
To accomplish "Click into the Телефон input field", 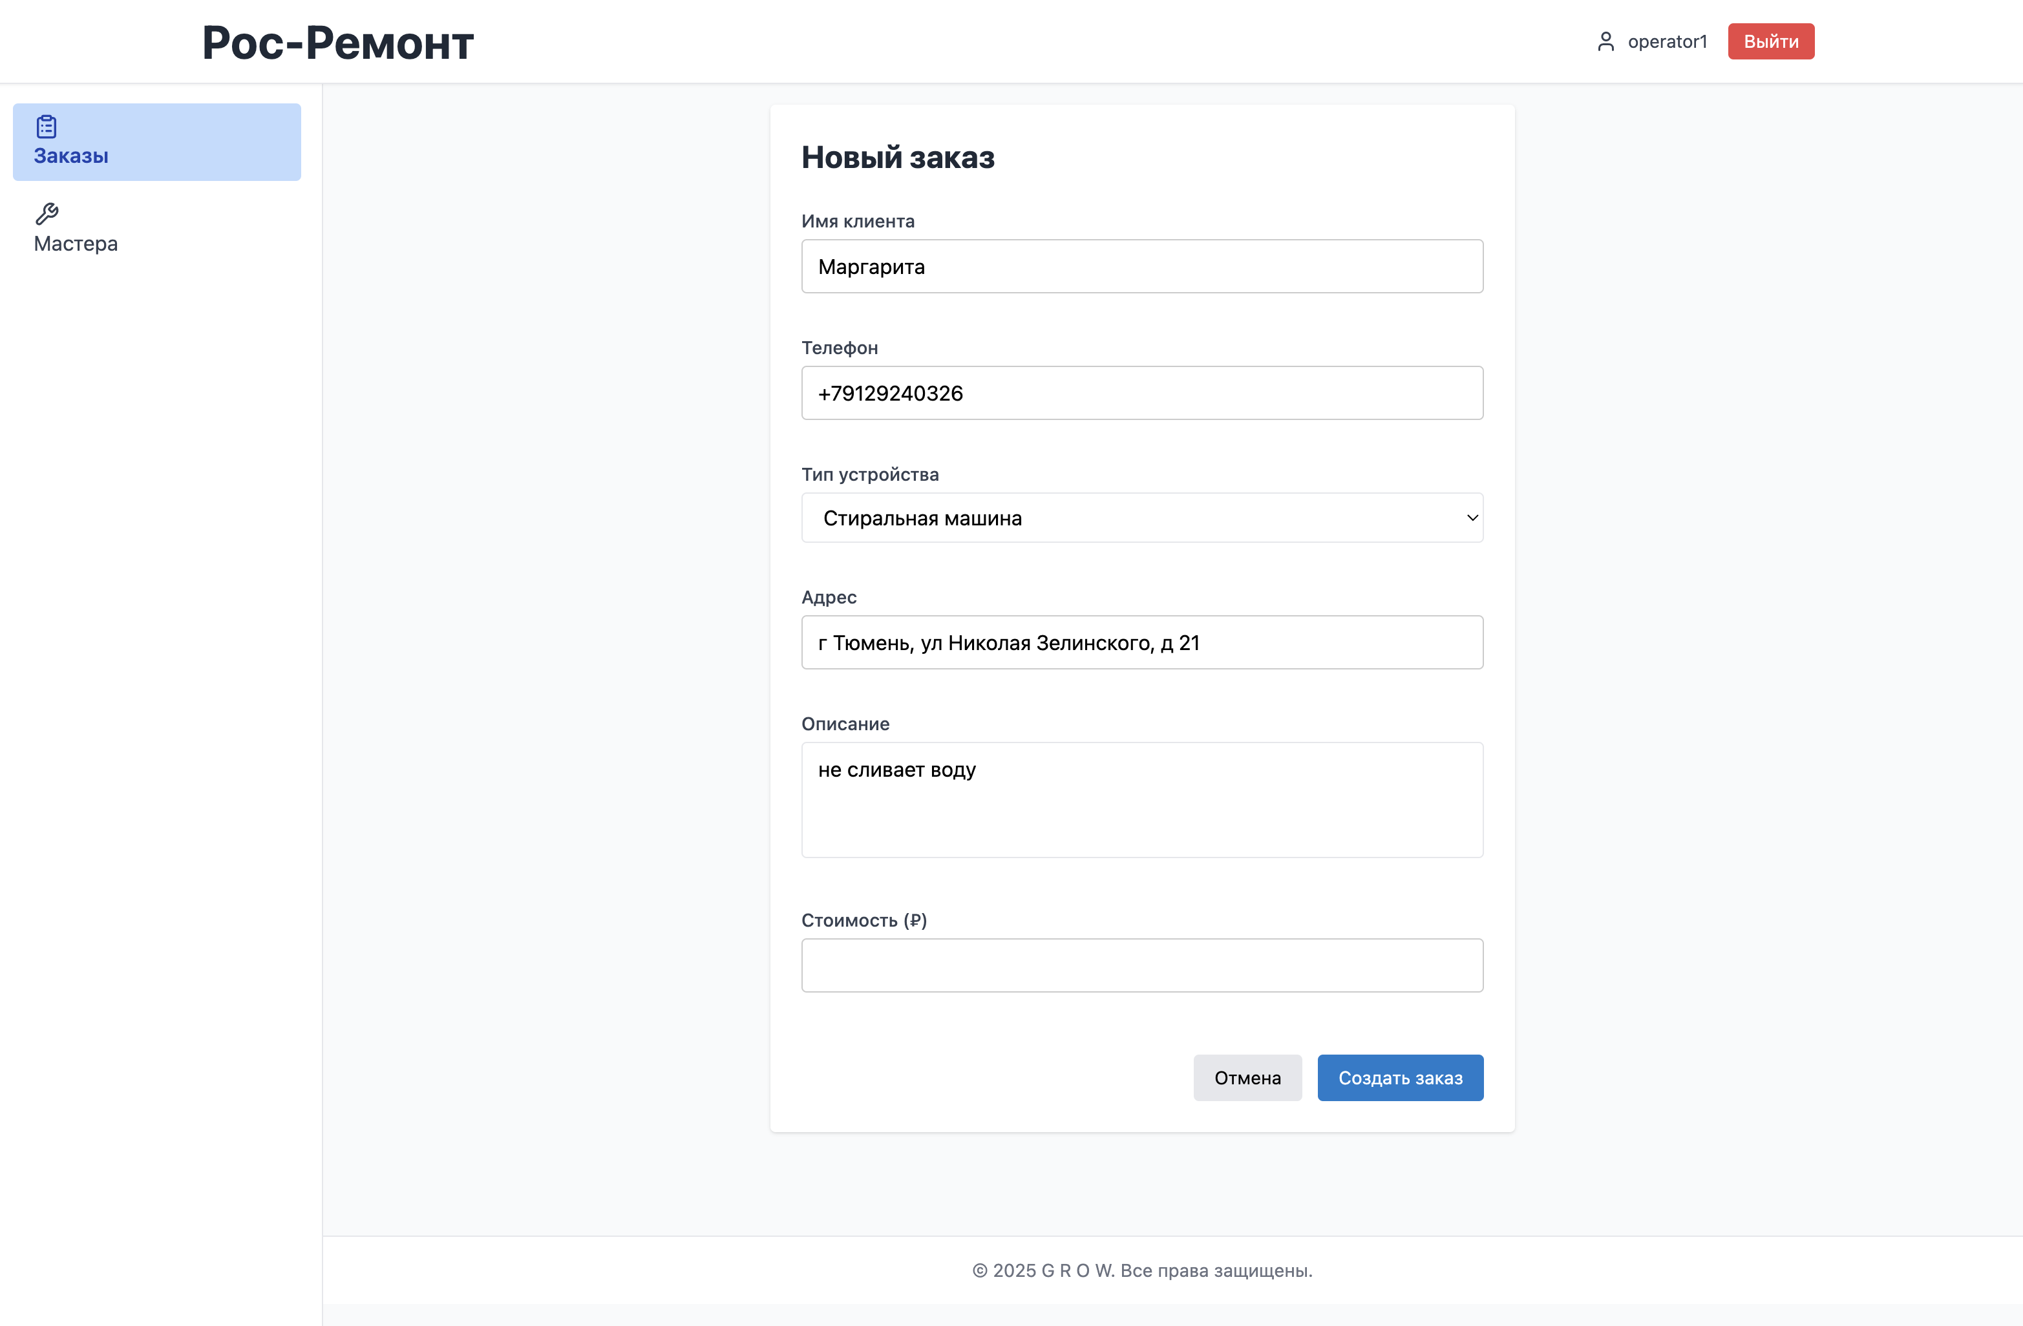I will pyautogui.click(x=1143, y=393).
